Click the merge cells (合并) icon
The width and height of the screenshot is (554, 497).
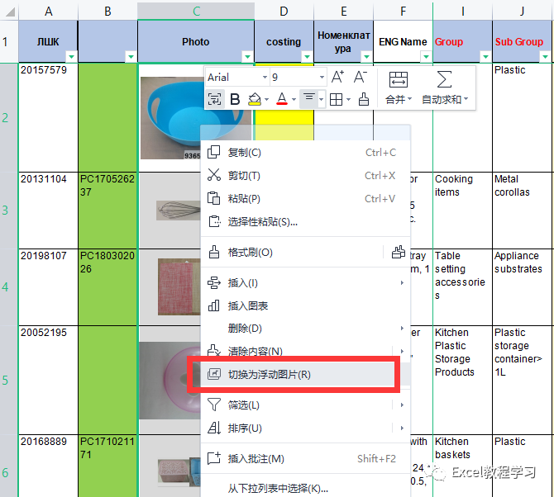point(399,79)
